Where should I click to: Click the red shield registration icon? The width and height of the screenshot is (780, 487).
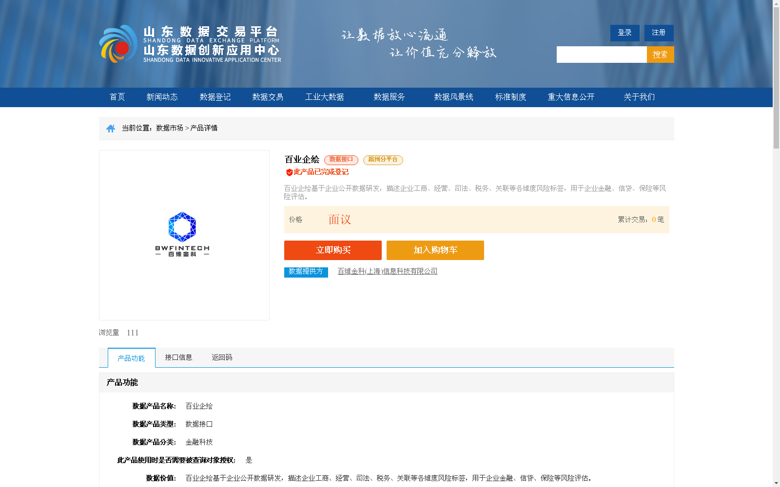(x=289, y=172)
